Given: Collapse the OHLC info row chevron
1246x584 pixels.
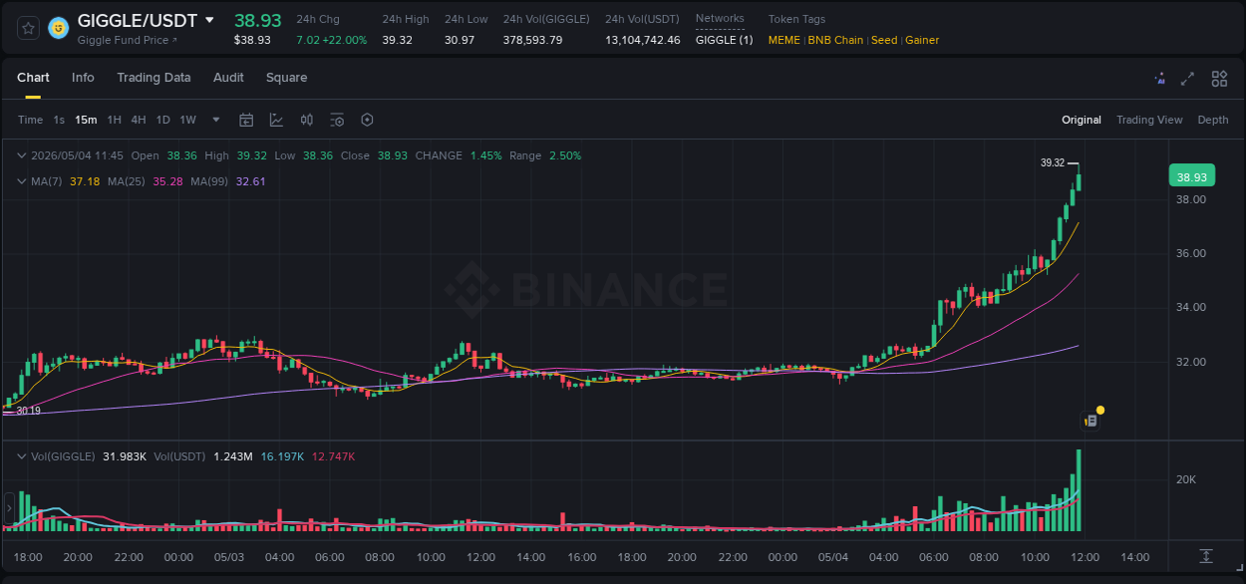Looking at the screenshot, I should 21,155.
